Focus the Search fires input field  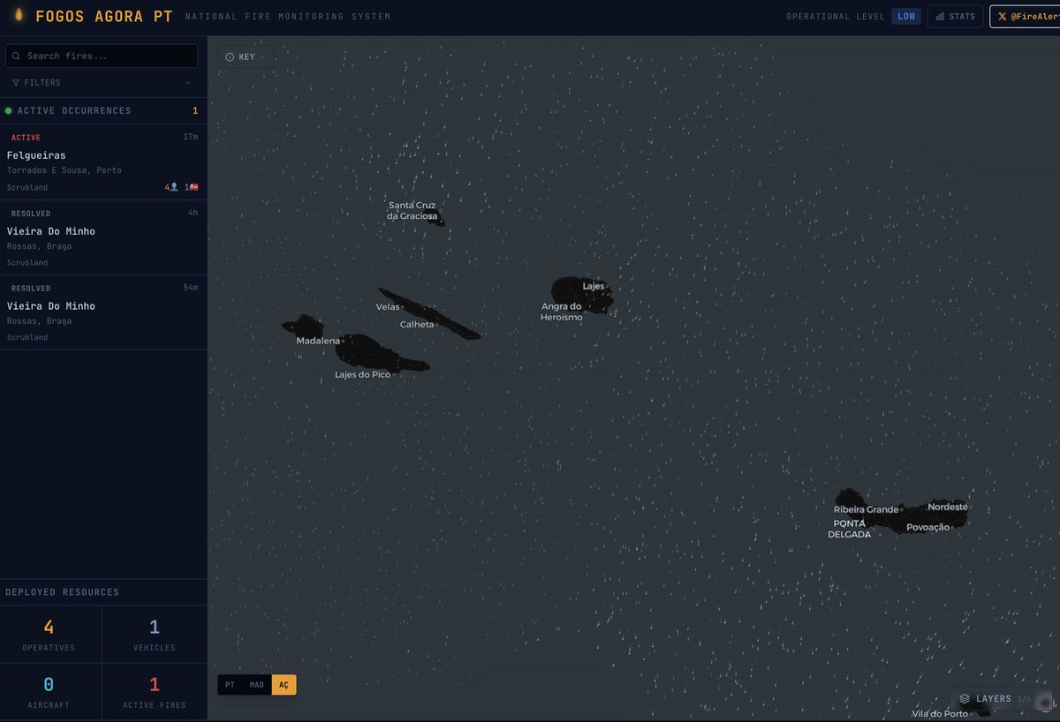(x=102, y=56)
